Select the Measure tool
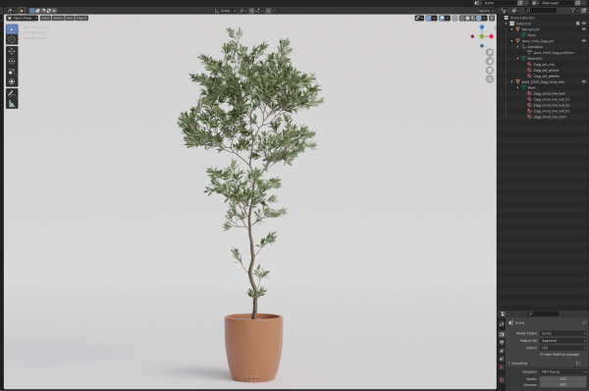 pyautogui.click(x=12, y=104)
